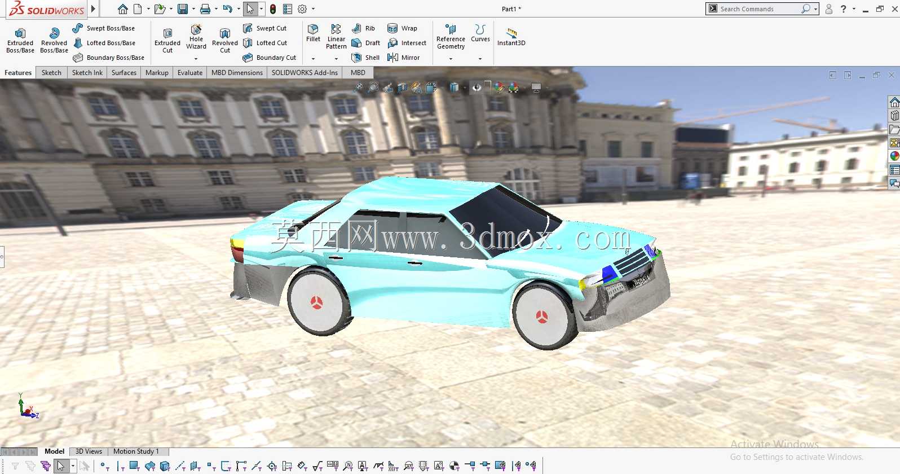Viewport: 900px width, 474px height.
Task: Click the New document button
Action: point(138,9)
